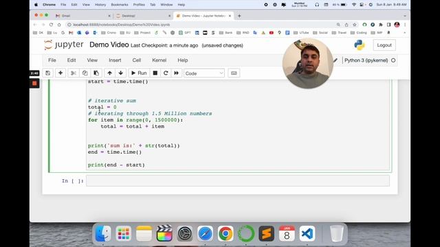Open the Social bookmarks folder
Image resolution: width=440 pixels, height=247 pixels.
click(x=320, y=33)
